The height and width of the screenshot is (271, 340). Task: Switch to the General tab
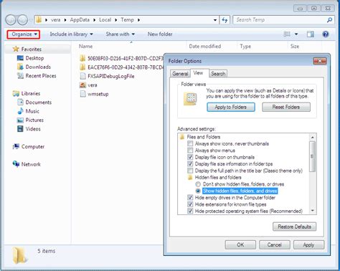(180, 74)
